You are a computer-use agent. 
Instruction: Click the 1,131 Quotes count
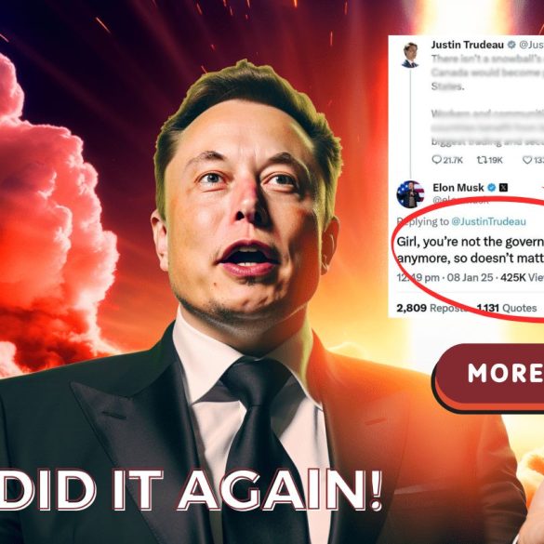point(507,308)
